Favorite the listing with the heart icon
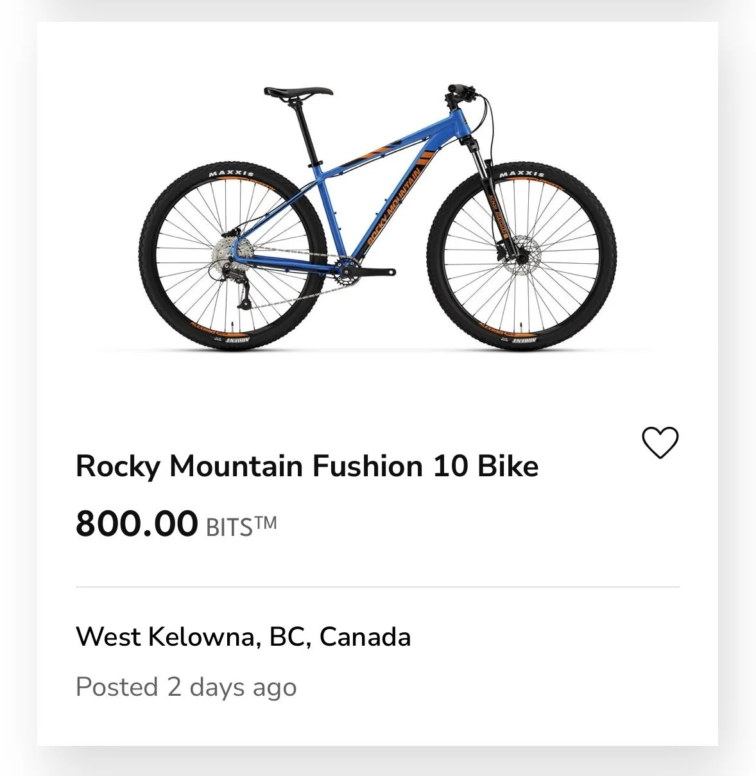 point(660,443)
